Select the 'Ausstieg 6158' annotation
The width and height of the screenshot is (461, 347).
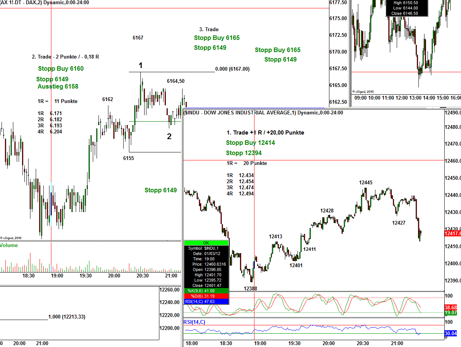tap(58, 87)
